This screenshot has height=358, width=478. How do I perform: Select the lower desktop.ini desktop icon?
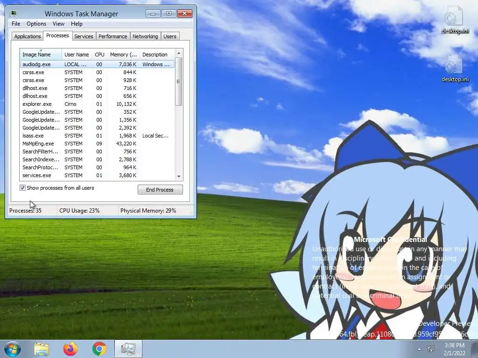(455, 69)
